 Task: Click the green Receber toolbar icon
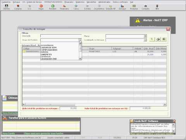point(53,7)
